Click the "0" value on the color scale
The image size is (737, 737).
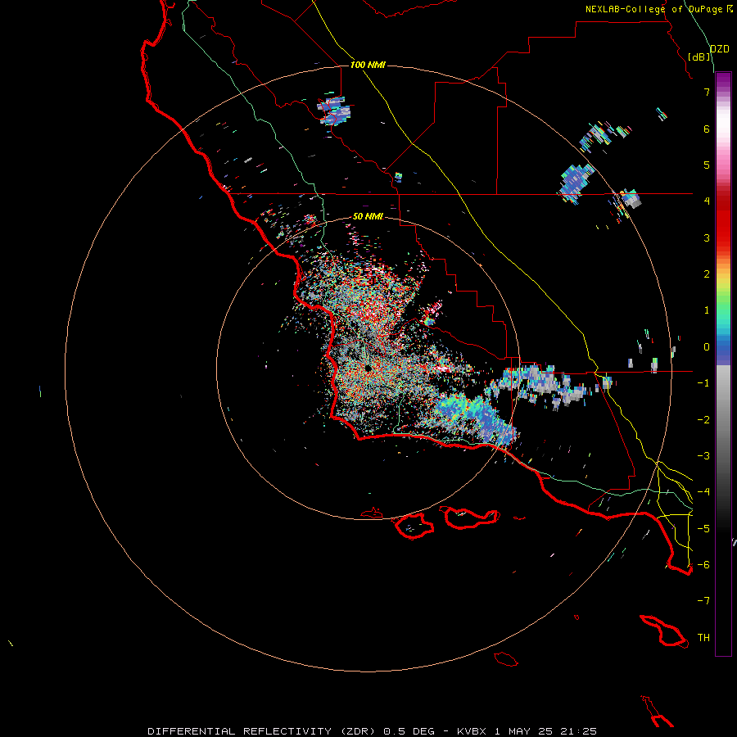(707, 347)
